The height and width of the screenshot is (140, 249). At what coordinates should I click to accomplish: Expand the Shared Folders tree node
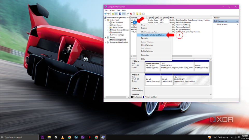[x=108, y=27]
